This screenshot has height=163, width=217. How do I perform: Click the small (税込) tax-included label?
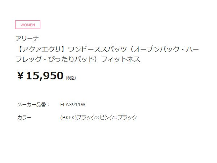pyautogui.click(x=71, y=78)
